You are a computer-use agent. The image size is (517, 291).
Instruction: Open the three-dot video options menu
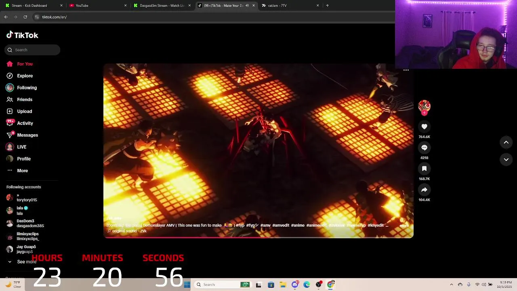[406, 70]
